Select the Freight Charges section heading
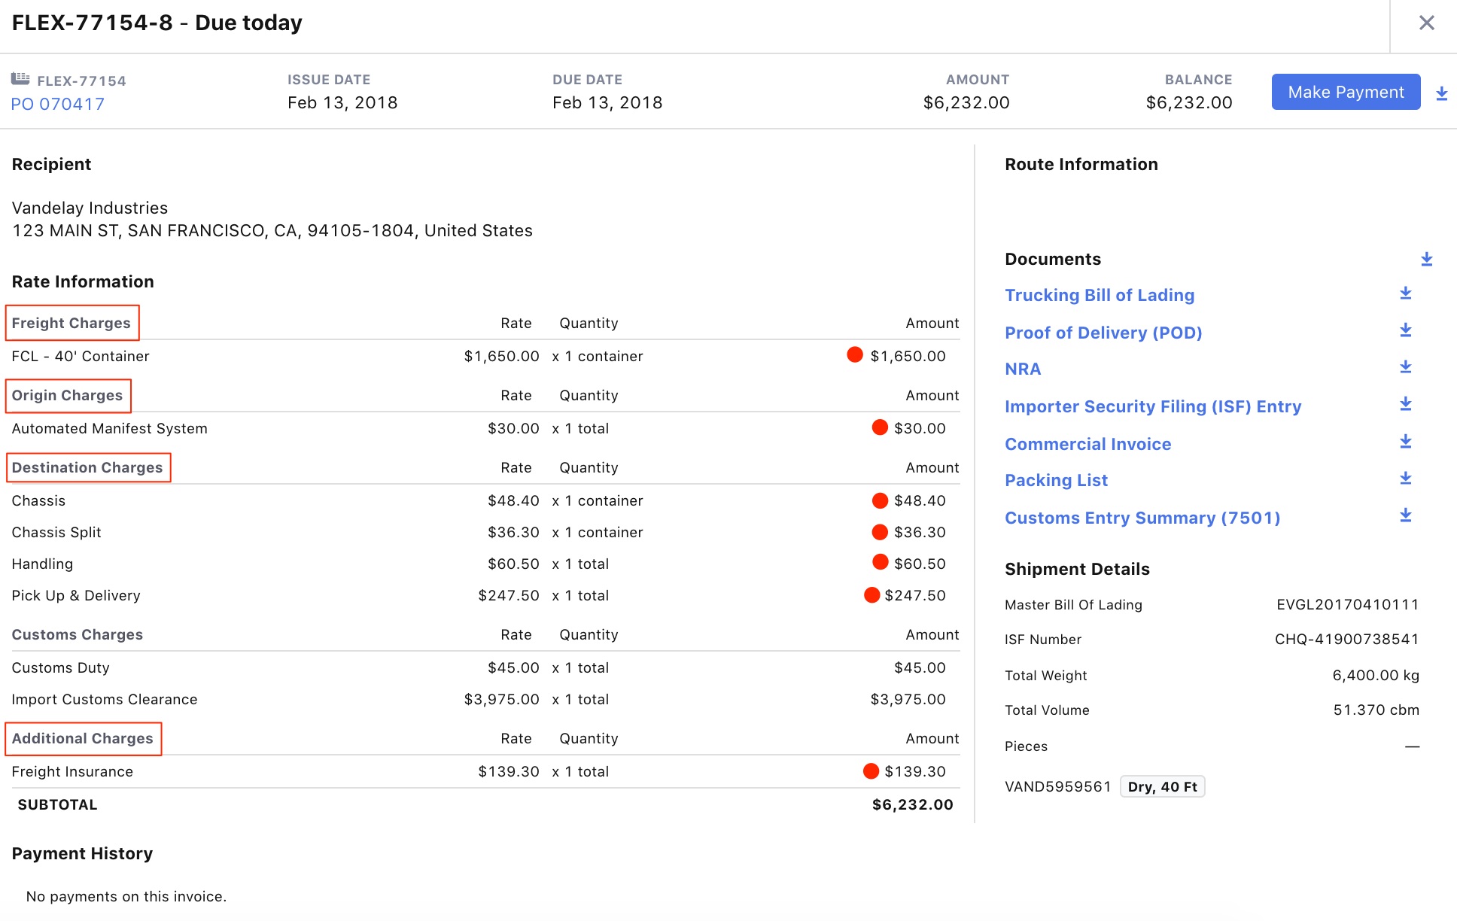1457x921 pixels. [71, 323]
